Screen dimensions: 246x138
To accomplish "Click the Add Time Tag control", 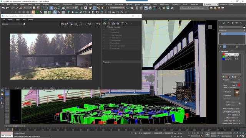I will point(178,136).
